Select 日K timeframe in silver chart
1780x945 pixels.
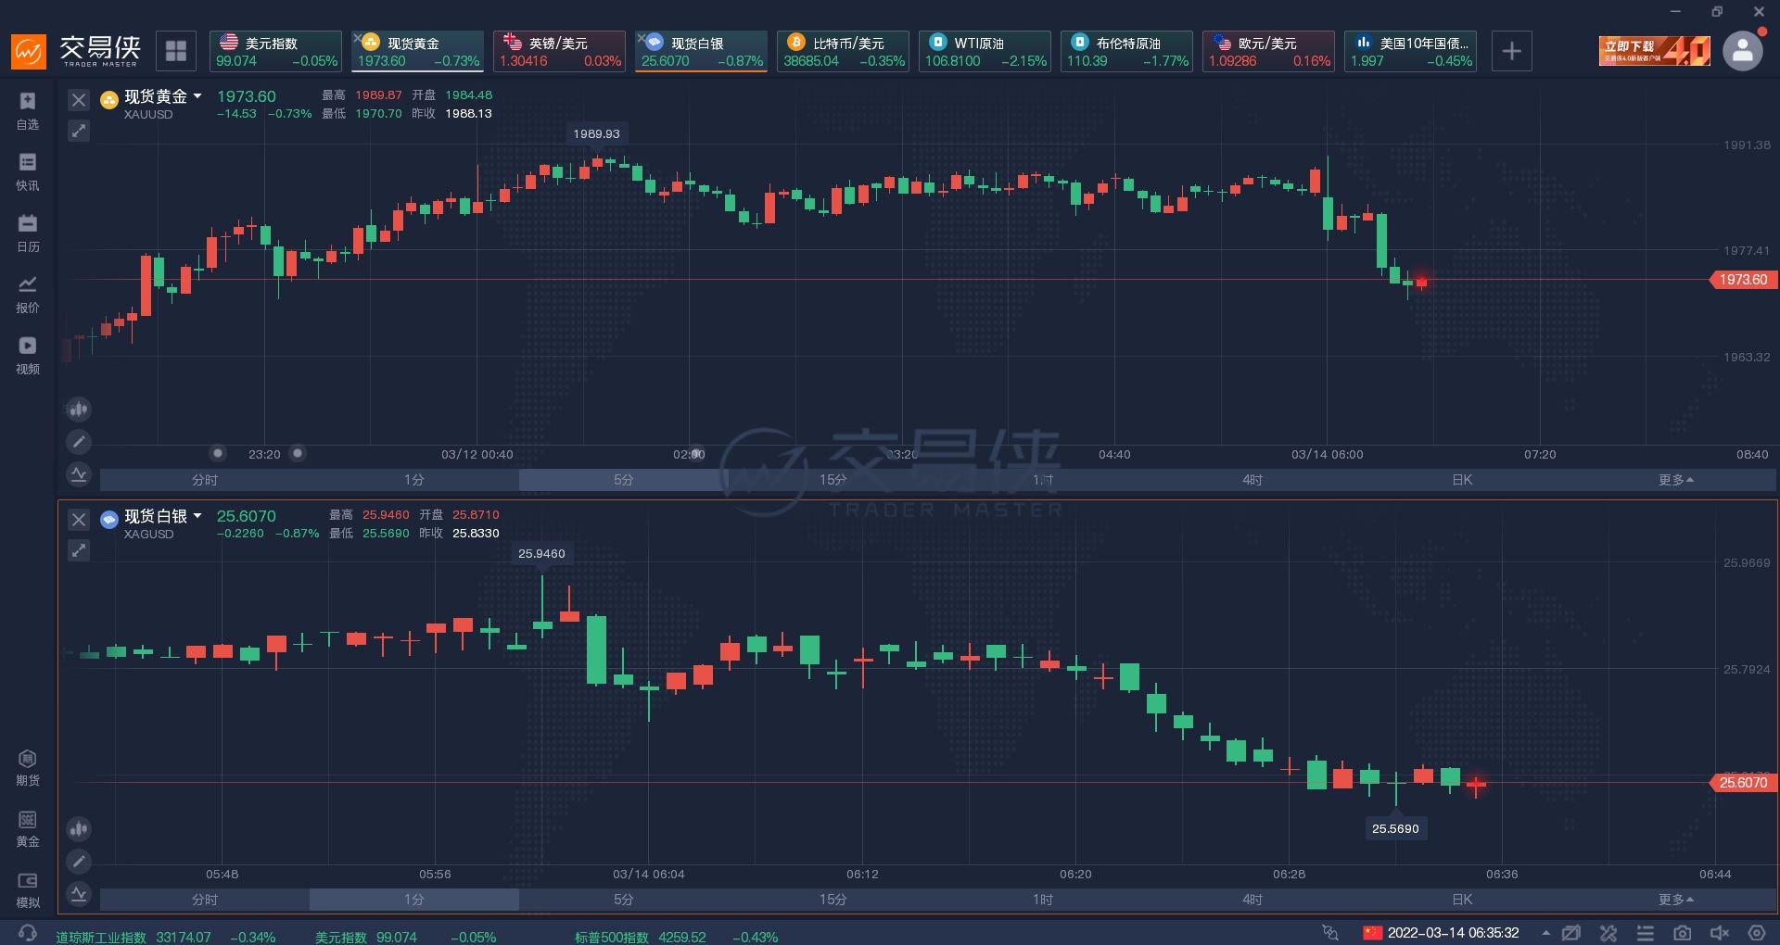point(1462,900)
